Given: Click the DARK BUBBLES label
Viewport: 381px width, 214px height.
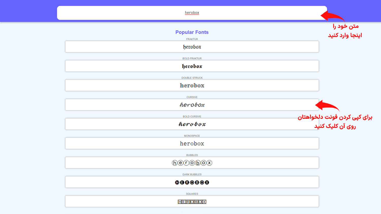Looking at the screenshot, I should coord(192,174).
